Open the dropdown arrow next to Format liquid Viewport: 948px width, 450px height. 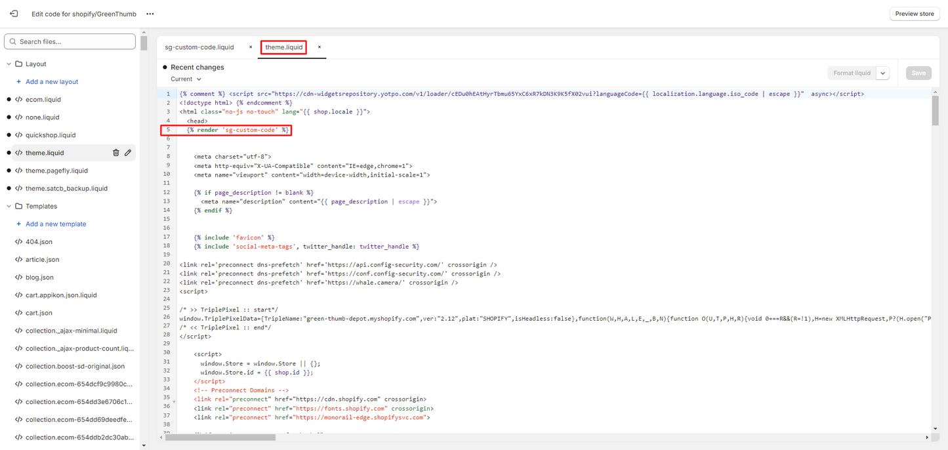click(x=882, y=73)
